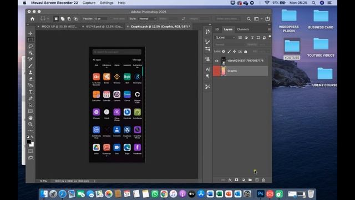
Task: Select the Brush tool
Action: [x=31, y=66]
